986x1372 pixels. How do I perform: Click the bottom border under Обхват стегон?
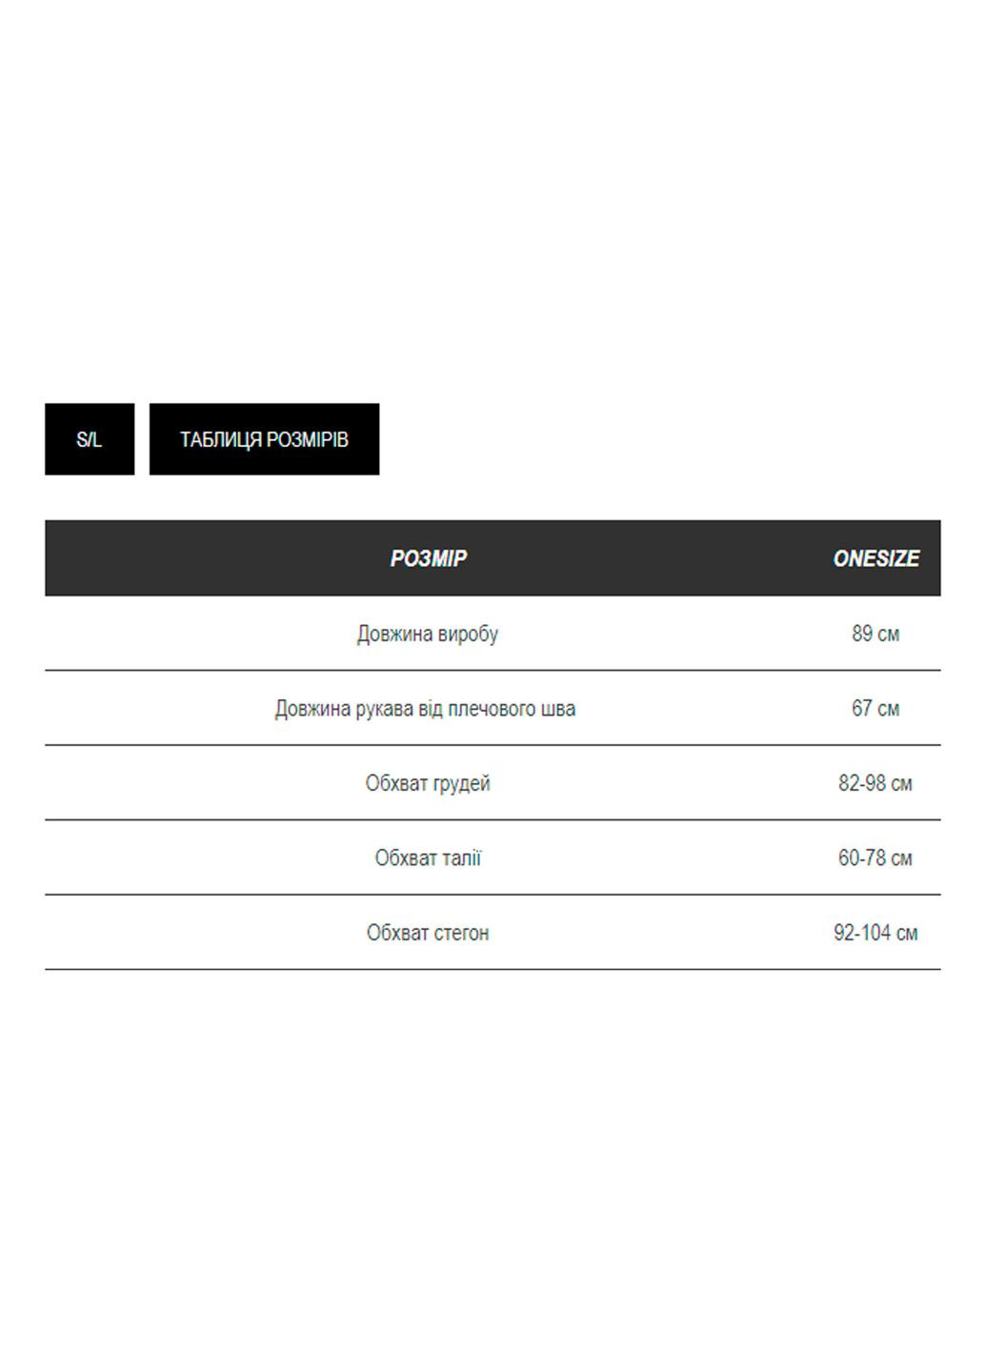(x=493, y=970)
